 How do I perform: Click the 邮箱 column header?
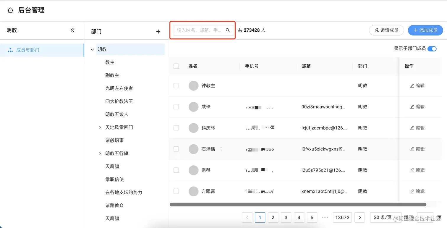(x=306, y=66)
